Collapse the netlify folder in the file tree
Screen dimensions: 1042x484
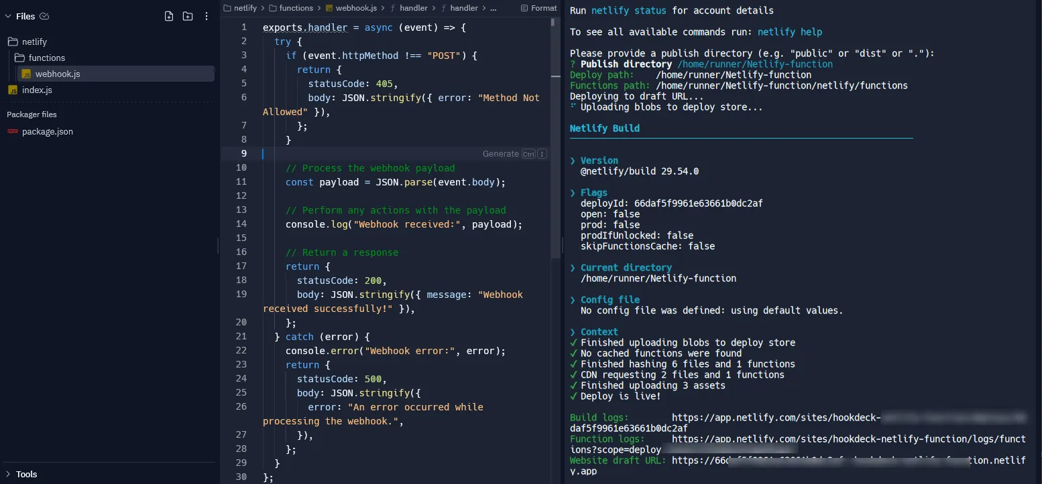(27, 42)
